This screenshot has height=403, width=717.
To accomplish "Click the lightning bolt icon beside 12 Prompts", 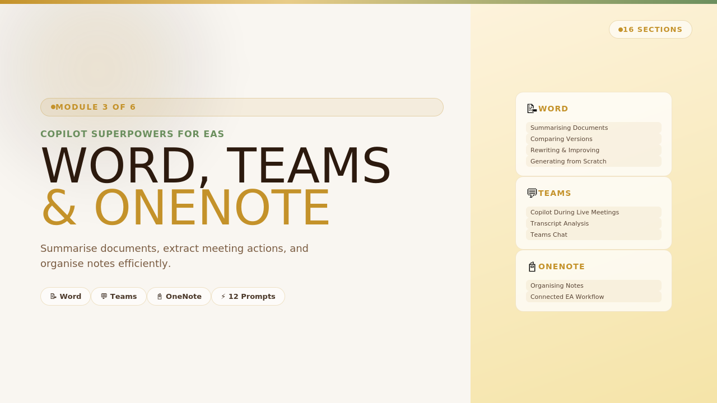I will 223,297.
